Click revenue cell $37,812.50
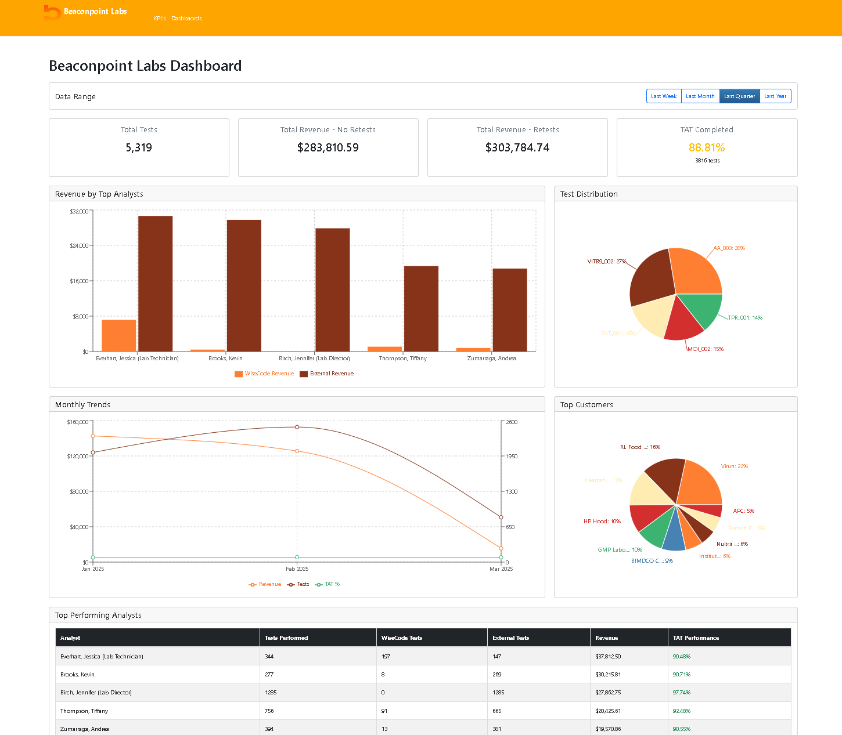This screenshot has height=735, width=842. [608, 657]
